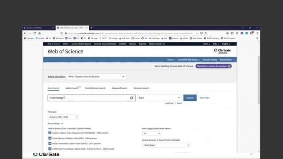The image size is (283, 159).
Task: Open the FECYT bookmark
Action: 103,38
